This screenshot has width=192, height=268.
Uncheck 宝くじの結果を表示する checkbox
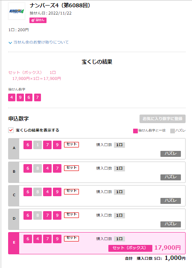point(11,130)
